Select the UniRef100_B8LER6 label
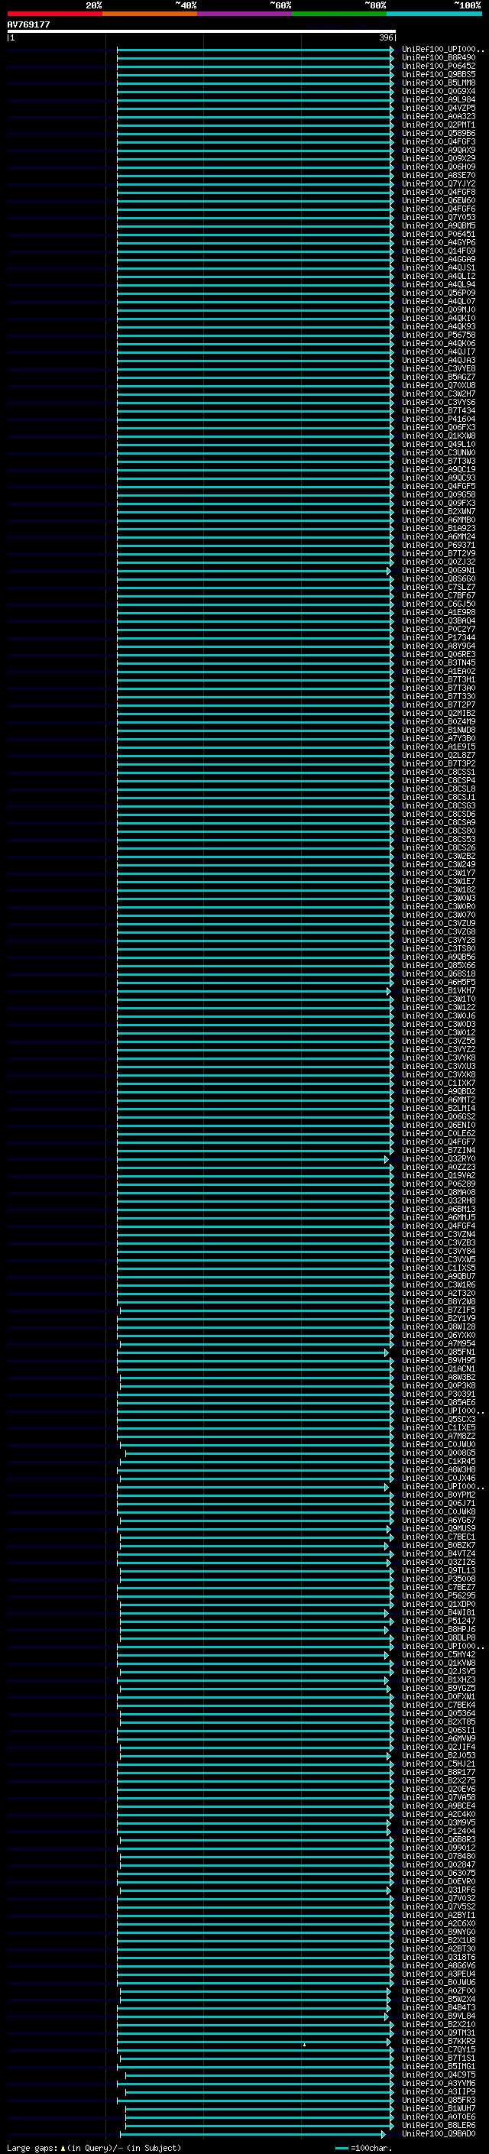 point(439,2125)
